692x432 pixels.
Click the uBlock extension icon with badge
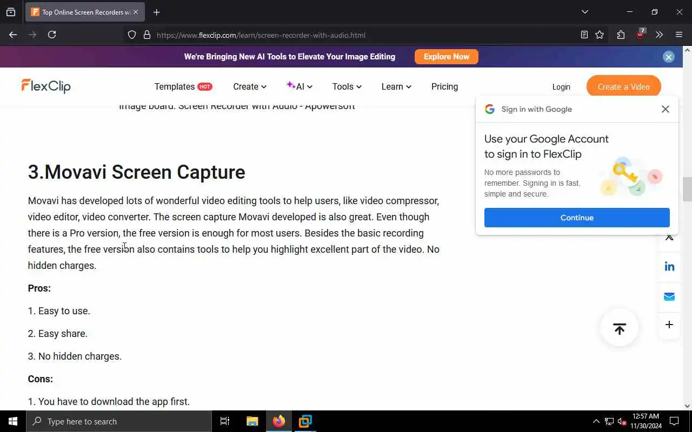coord(640,33)
